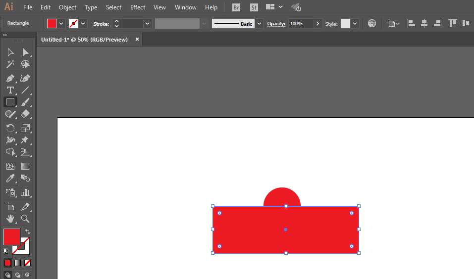Viewport: 474px width, 279px height.
Task: Open the stroke weight dropdown
Action: click(x=147, y=24)
